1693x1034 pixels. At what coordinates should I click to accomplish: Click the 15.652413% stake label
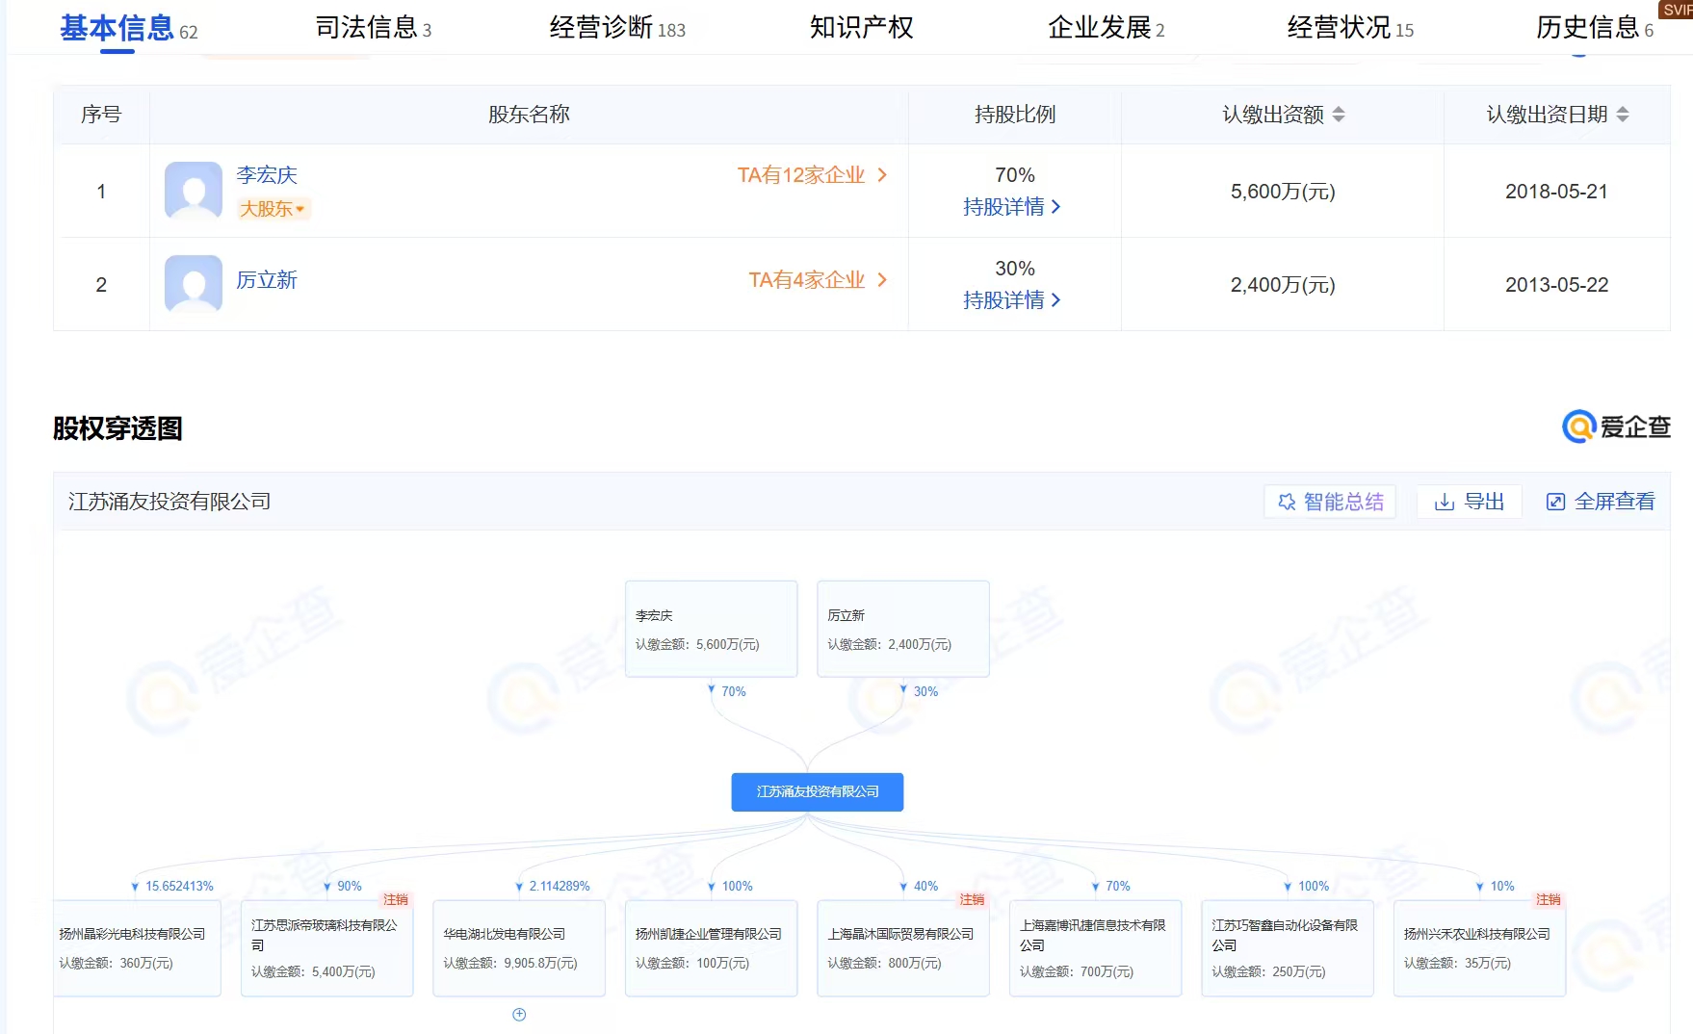[180, 887]
